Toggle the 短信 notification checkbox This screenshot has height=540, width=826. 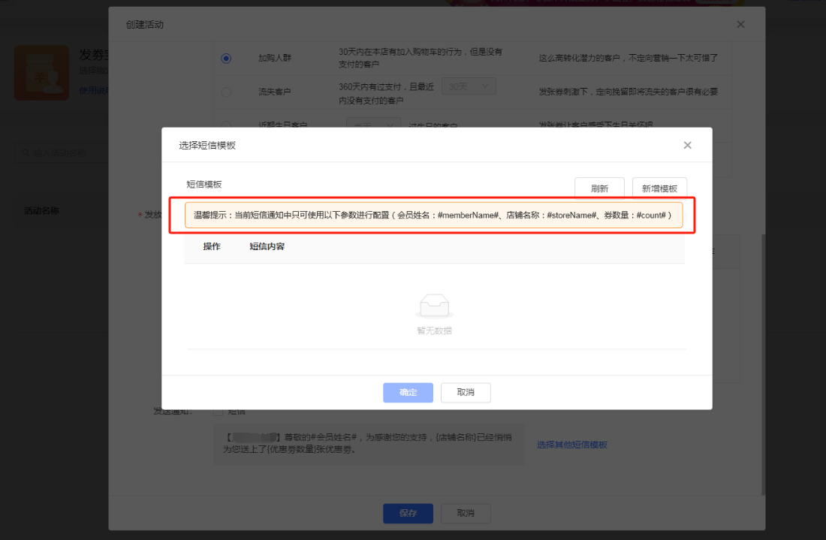[x=218, y=412]
